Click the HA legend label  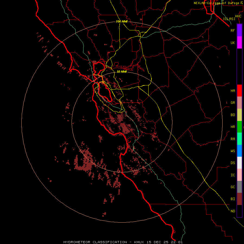[x=233, y=91]
